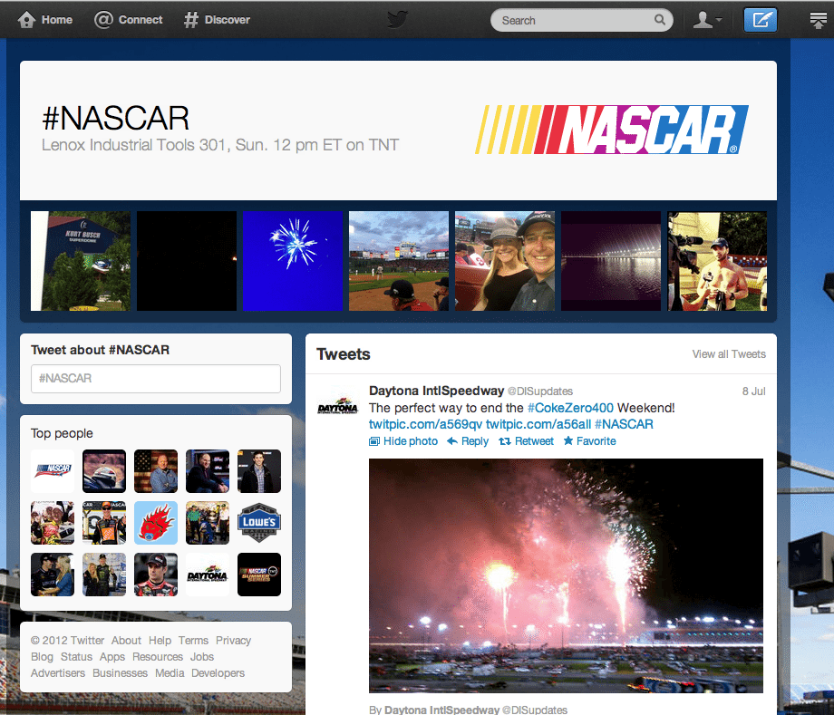Viewport: 834px width, 715px height.
Task: Open the night track lights photo
Action: point(611,261)
